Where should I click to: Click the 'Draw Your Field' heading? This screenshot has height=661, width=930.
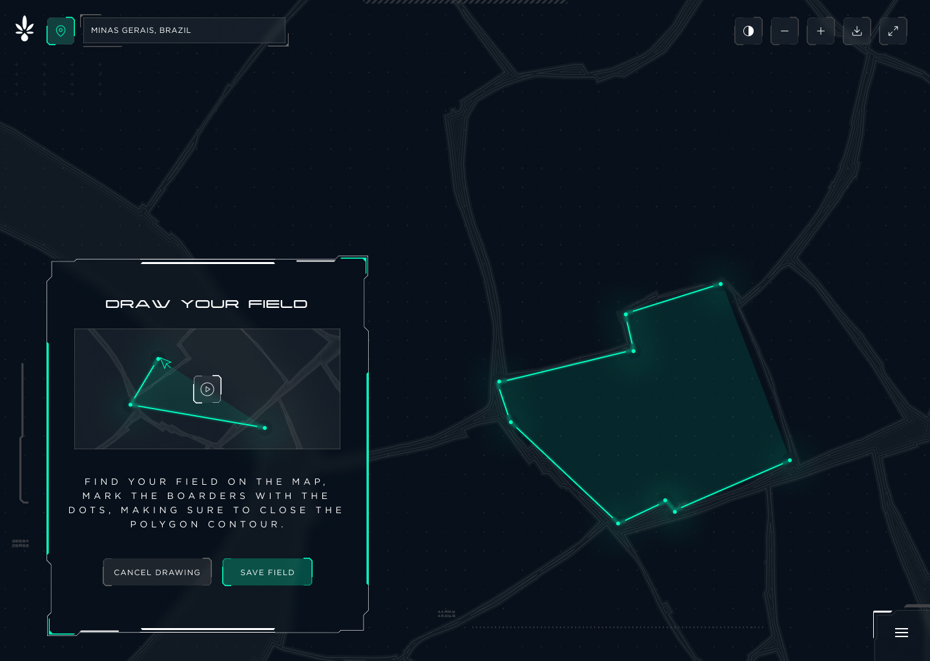[x=207, y=304]
